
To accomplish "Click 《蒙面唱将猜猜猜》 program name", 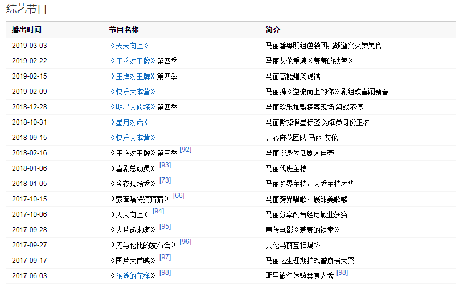I will (139, 199).
